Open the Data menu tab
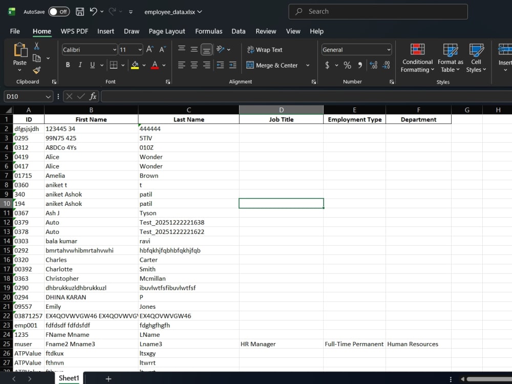Screen dimensions: 512x384 [238, 31]
